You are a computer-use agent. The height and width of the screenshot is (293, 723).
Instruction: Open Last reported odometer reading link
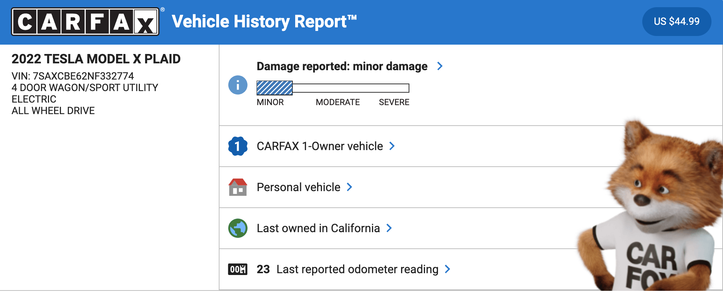(x=357, y=269)
